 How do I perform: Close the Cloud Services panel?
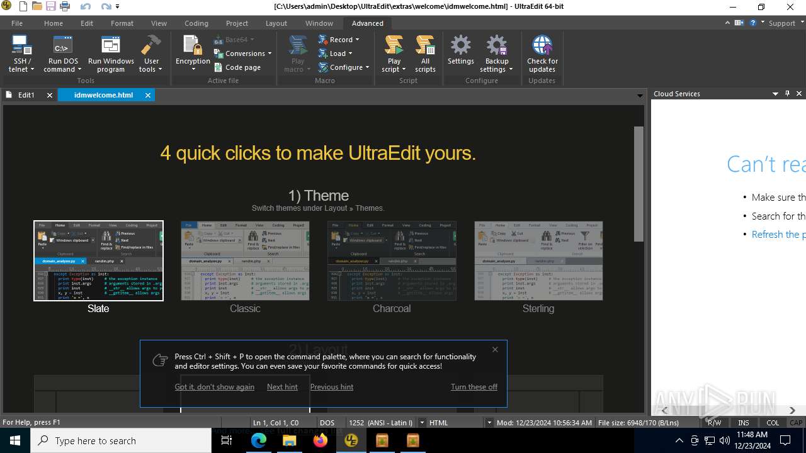799,94
